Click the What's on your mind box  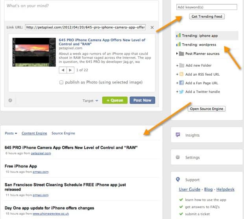81,11
